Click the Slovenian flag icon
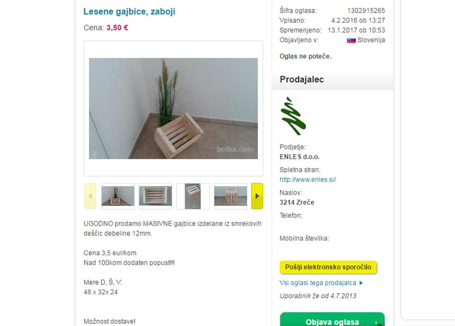Screen dimensions: 455x326 (x=351, y=40)
